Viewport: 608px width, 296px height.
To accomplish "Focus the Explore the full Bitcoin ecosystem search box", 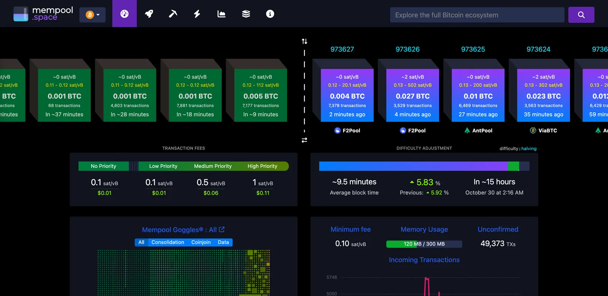I will (x=477, y=15).
